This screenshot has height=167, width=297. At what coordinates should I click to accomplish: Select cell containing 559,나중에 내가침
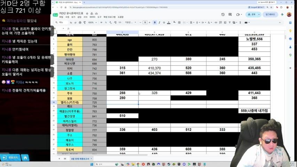point(254,111)
